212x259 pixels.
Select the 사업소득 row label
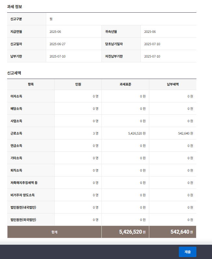(x=16, y=121)
